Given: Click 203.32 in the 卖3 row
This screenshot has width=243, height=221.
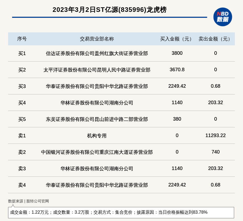Looking at the screenshot, I should 215,168.
